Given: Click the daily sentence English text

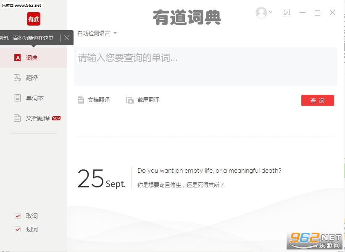Looking at the screenshot, I should click(x=209, y=171).
